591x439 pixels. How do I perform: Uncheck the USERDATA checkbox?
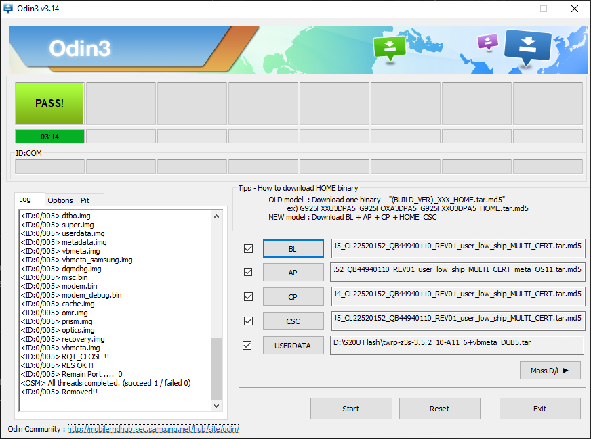tap(247, 346)
